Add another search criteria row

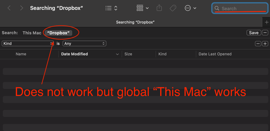pos(265,44)
